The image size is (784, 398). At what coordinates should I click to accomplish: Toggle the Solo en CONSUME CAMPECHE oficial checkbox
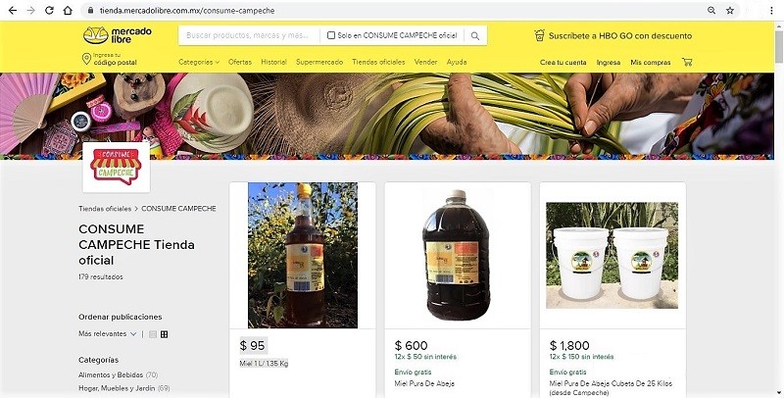pos(331,36)
